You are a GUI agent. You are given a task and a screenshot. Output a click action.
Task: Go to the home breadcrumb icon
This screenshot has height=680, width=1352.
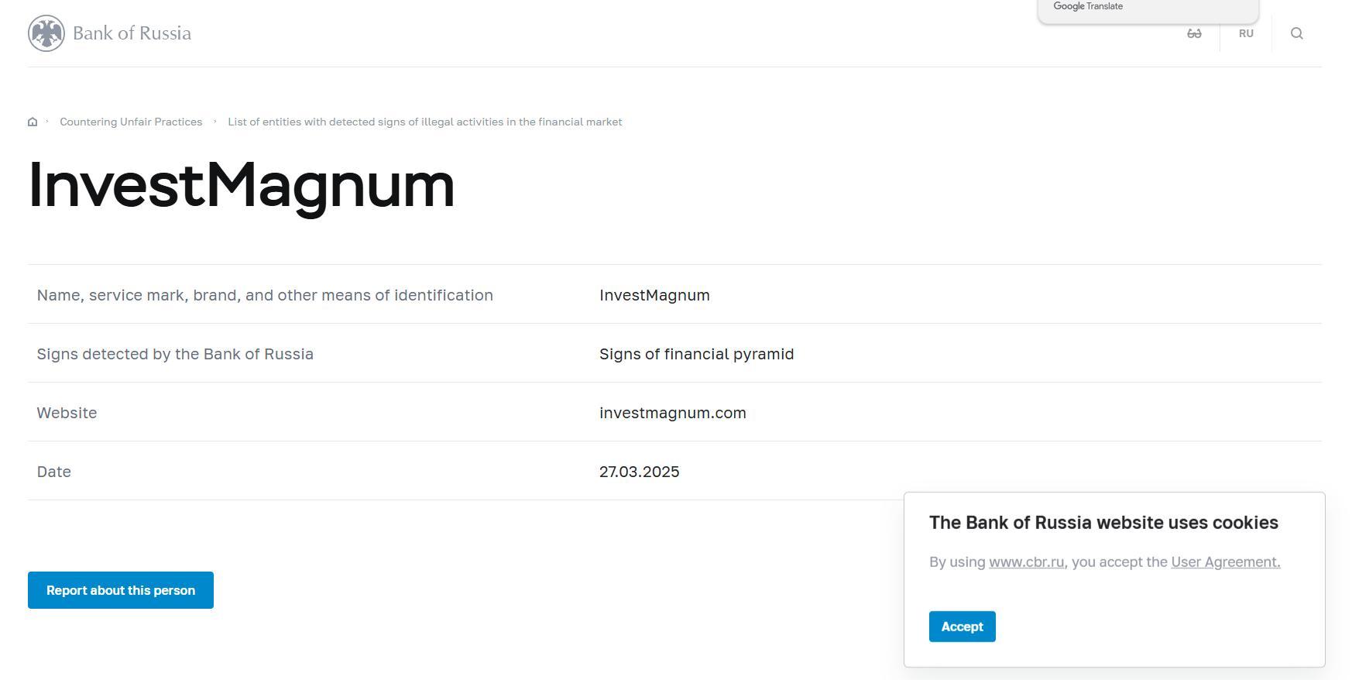[x=33, y=122]
